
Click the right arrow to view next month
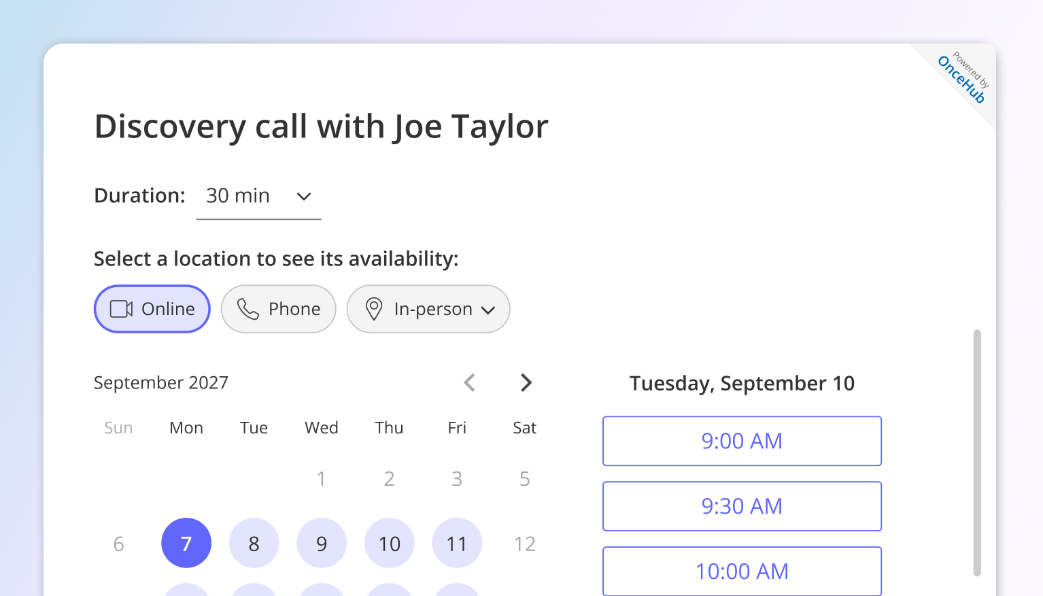tap(526, 382)
